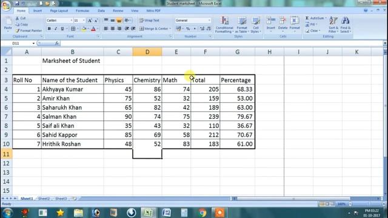The width and height of the screenshot is (388, 218).
Task: Click the Cut command
Action: coord(21,18)
